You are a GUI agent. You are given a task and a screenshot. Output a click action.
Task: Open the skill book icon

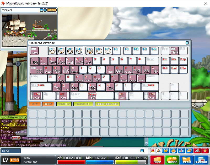point(189,151)
